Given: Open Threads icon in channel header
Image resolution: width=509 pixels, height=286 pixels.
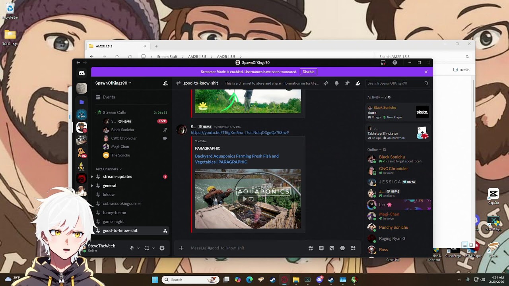Looking at the screenshot, I should (x=326, y=83).
